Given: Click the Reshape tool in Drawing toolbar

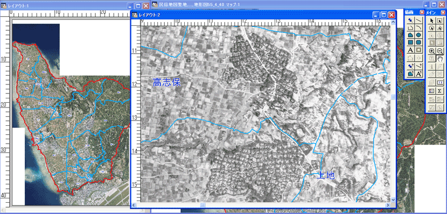Looking at the screenshot, I should 410,58.
